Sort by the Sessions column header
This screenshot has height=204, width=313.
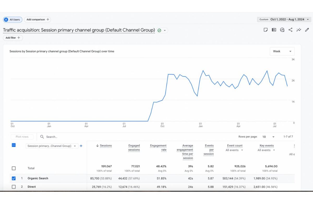(x=105, y=145)
